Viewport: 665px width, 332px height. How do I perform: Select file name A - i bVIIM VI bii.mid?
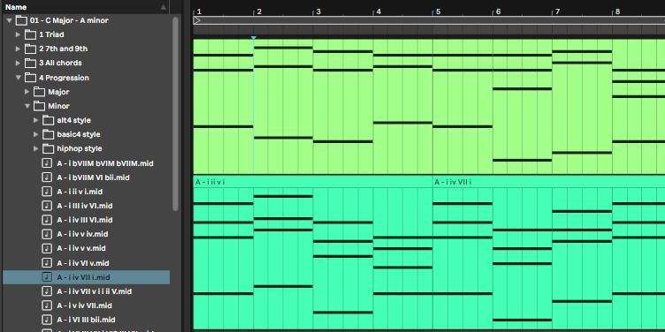click(94, 177)
